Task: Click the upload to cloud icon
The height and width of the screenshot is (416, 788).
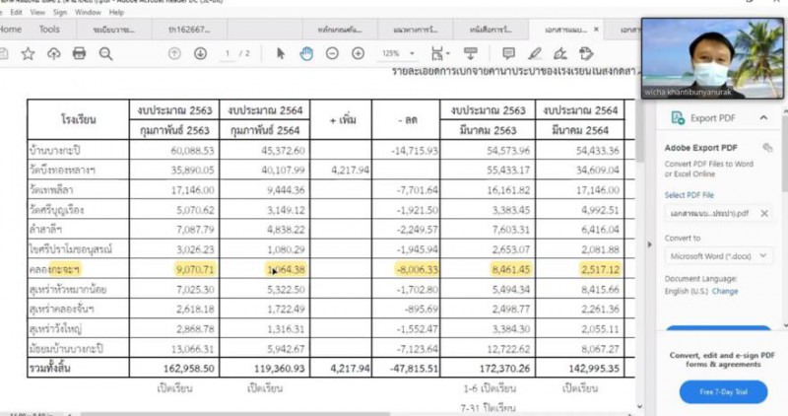Action: coord(54,53)
